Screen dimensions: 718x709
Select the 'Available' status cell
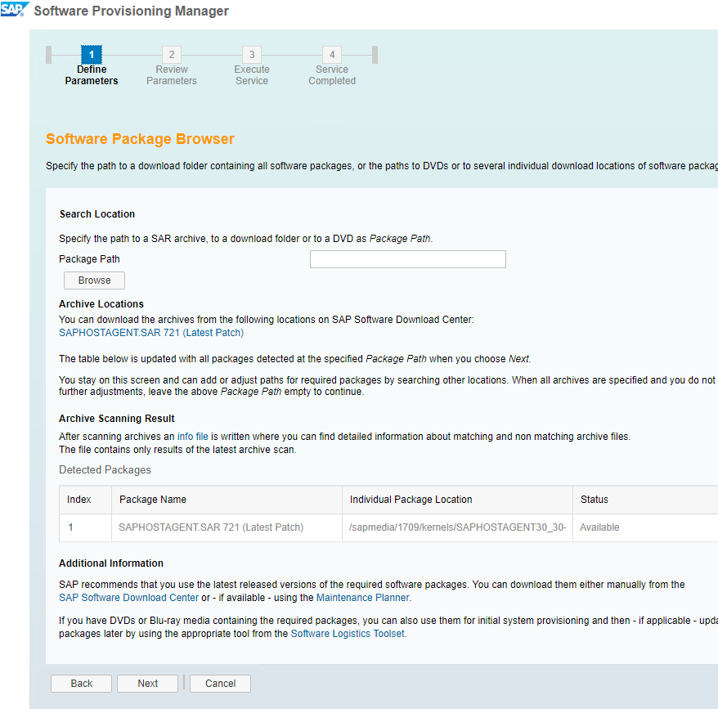[646, 527]
